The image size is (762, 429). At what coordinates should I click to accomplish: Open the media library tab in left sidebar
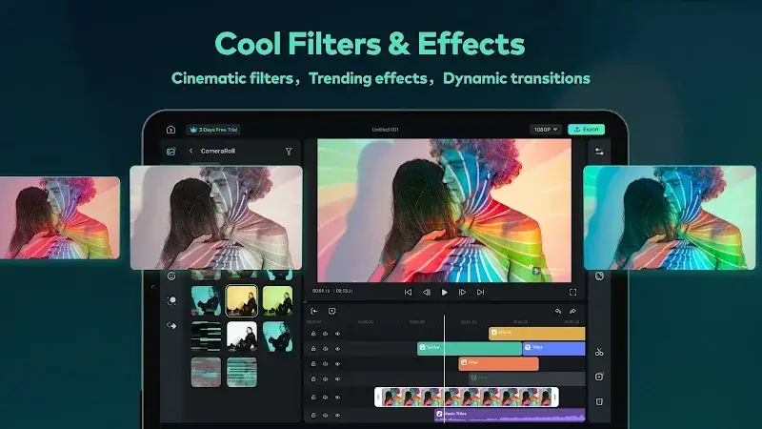pos(171,151)
